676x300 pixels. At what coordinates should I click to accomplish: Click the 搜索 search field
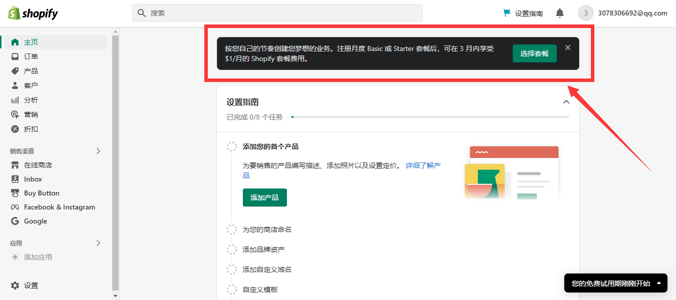click(x=277, y=13)
